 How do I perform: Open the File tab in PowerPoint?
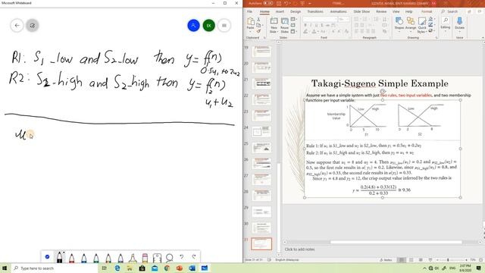(x=249, y=11)
